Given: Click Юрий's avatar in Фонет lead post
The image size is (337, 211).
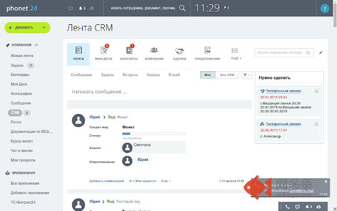Looking at the screenshot, I should (78, 120).
